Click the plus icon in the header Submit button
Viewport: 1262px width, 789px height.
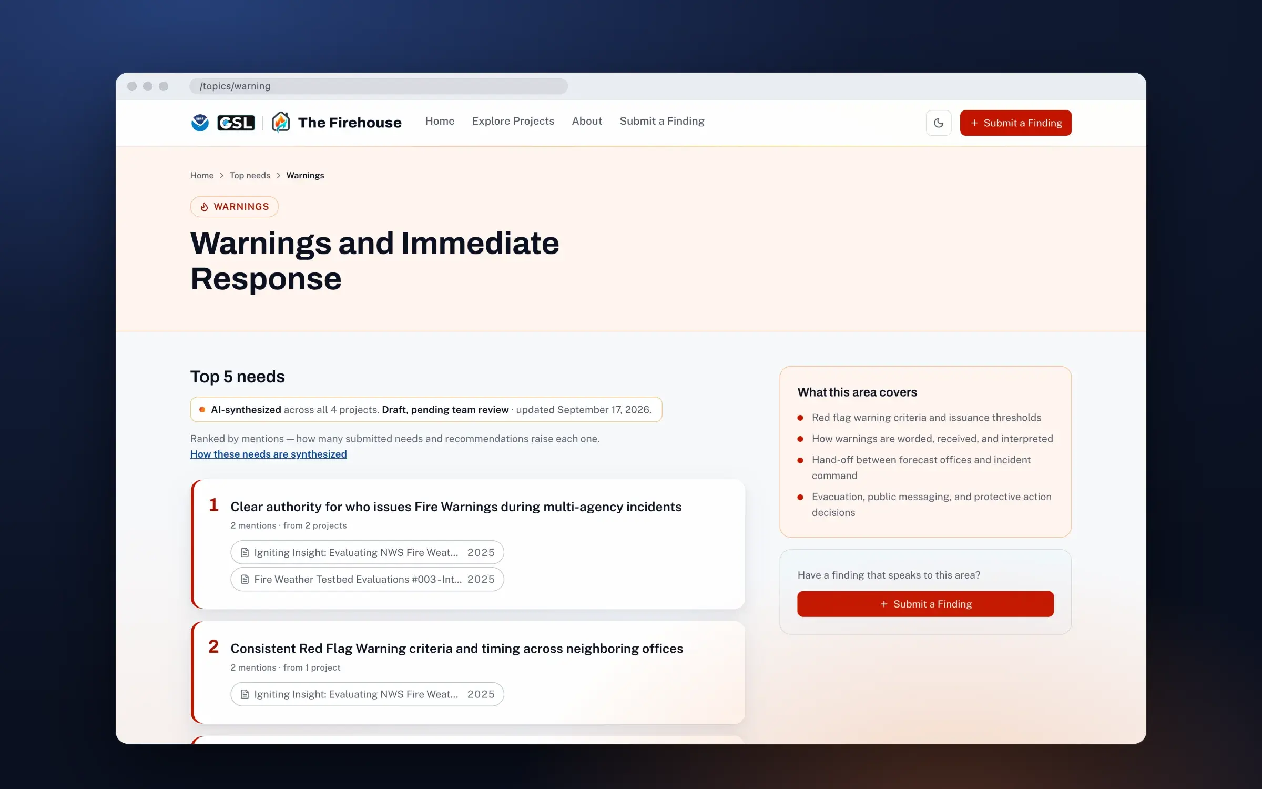[x=974, y=123]
